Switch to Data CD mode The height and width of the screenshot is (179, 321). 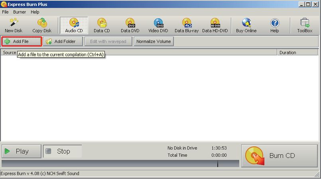pos(102,25)
